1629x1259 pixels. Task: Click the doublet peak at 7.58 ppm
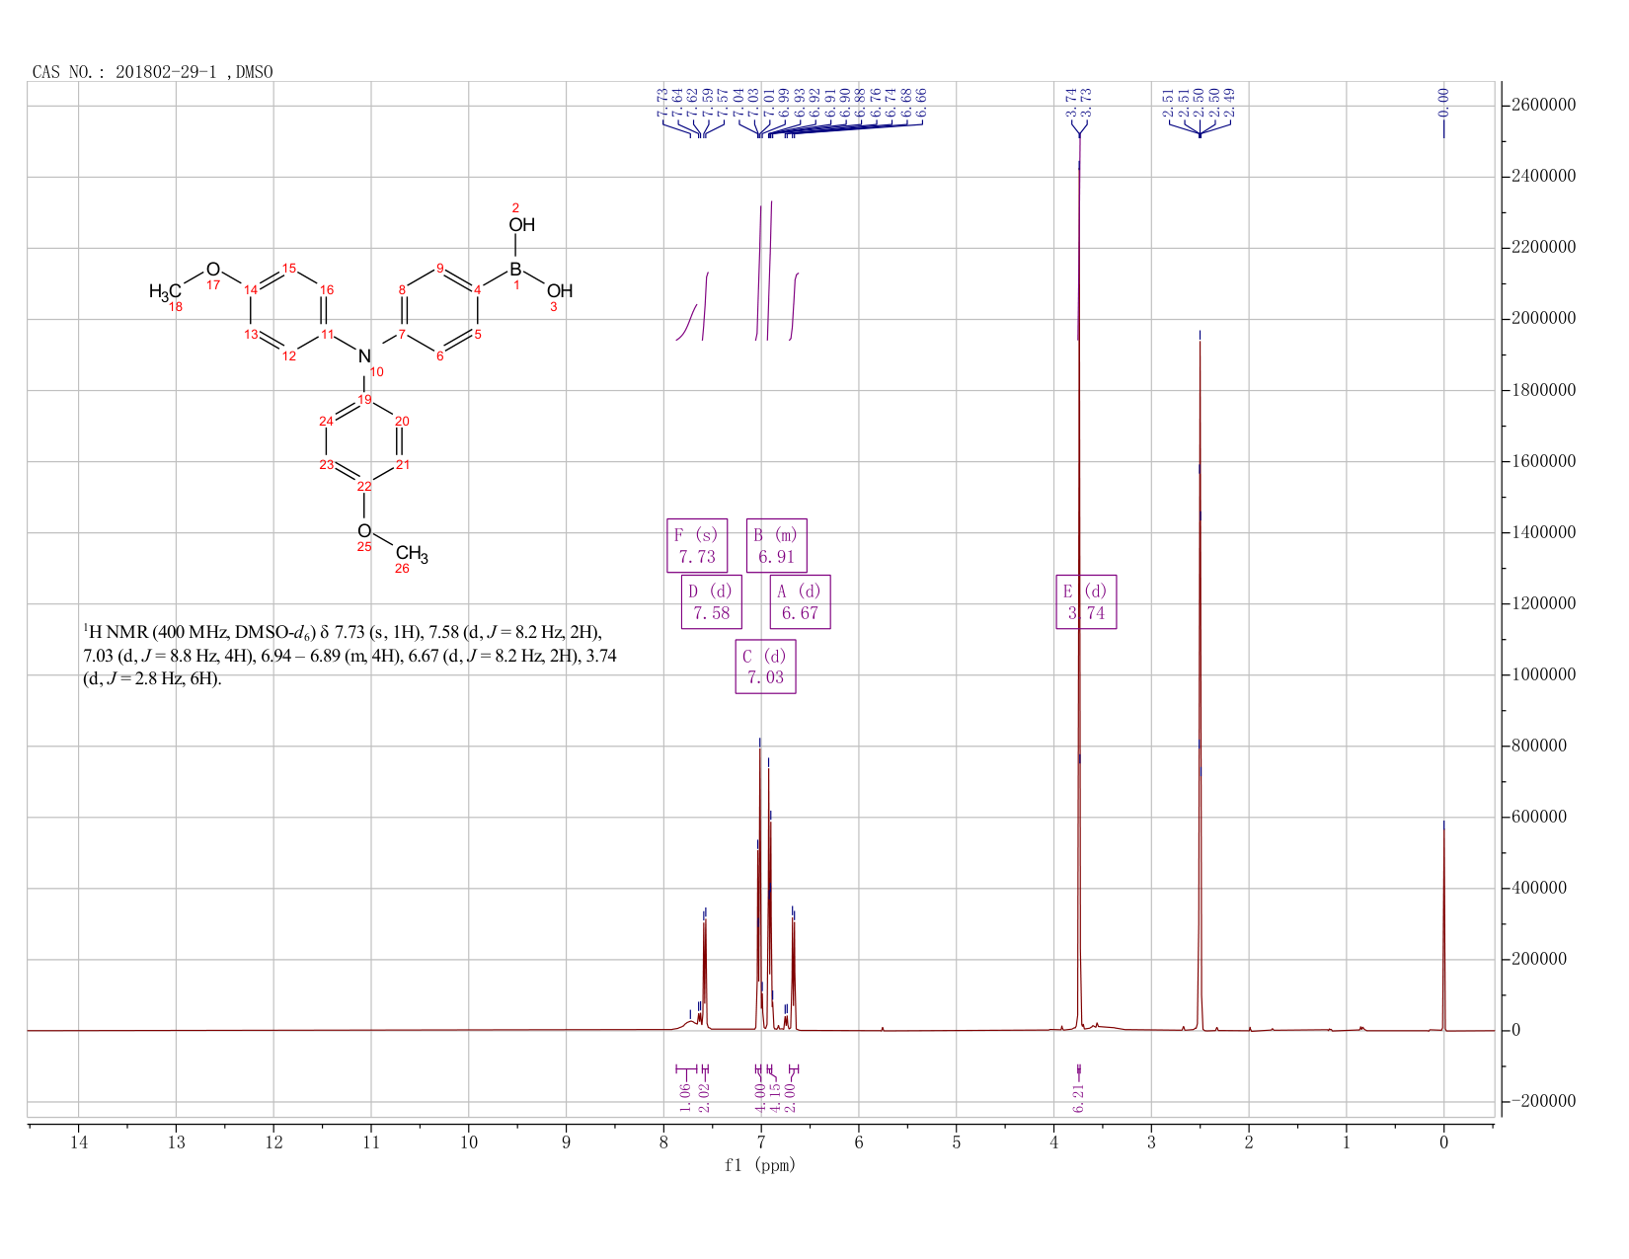point(704,973)
